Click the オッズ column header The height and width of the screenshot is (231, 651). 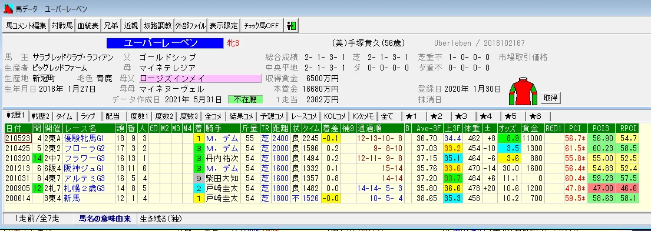coord(509,128)
